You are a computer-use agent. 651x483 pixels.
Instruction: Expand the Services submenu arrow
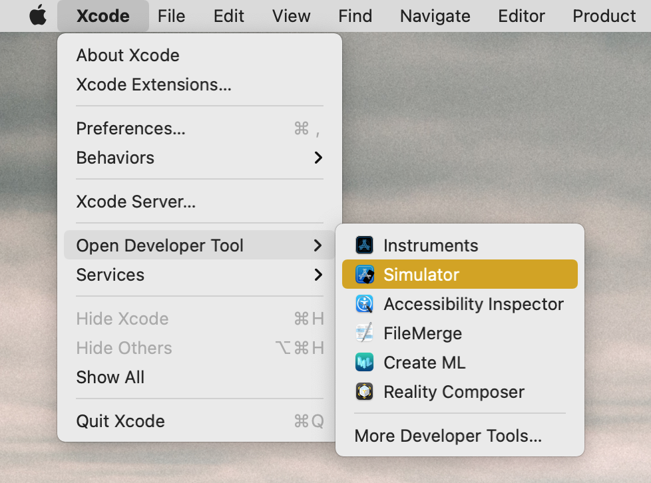pyautogui.click(x=318, y=275)
